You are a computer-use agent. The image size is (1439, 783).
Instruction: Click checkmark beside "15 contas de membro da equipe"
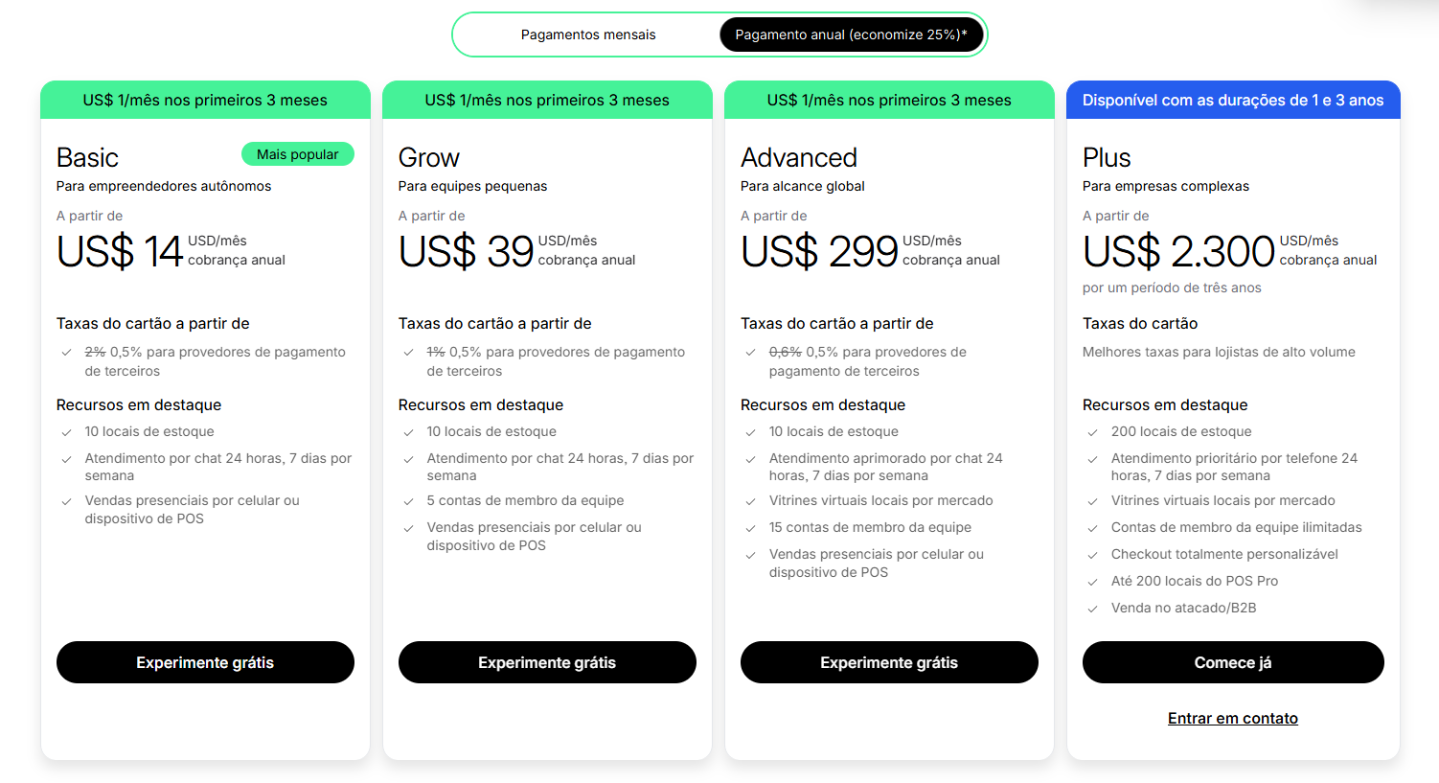pyautogui.click(x=750, y=527)
